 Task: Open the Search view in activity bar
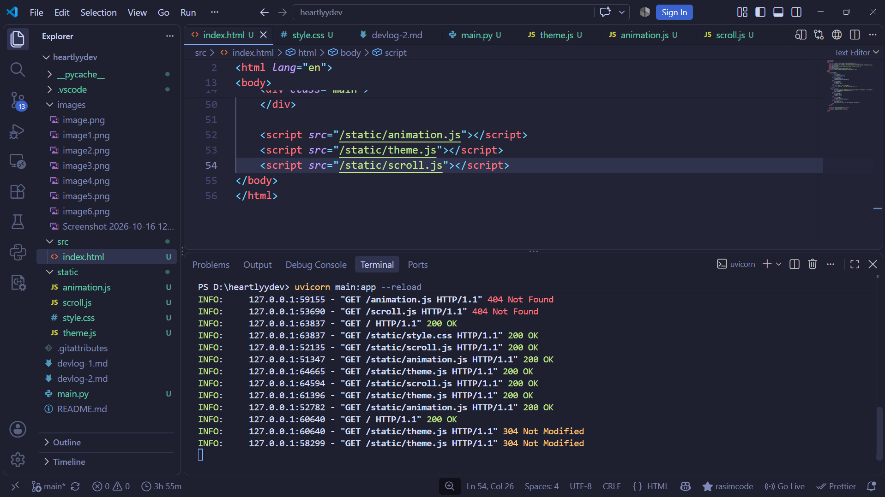click(18, 70)
